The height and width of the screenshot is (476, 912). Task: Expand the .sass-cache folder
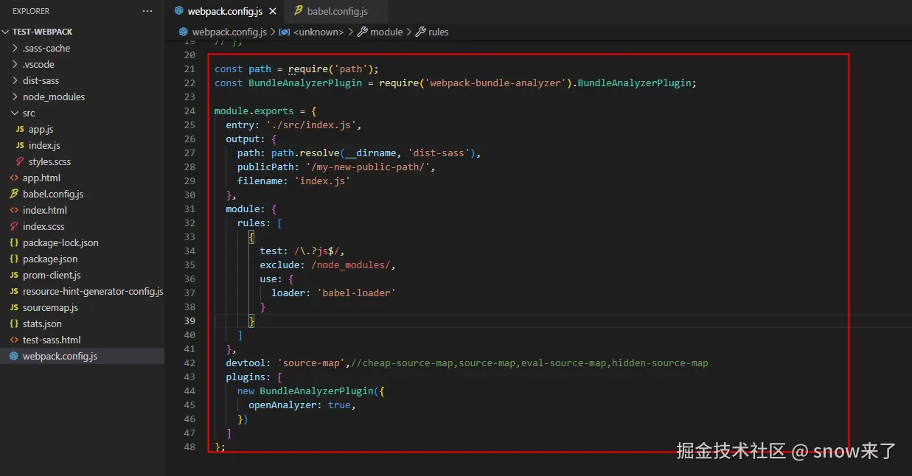point(46,48)
